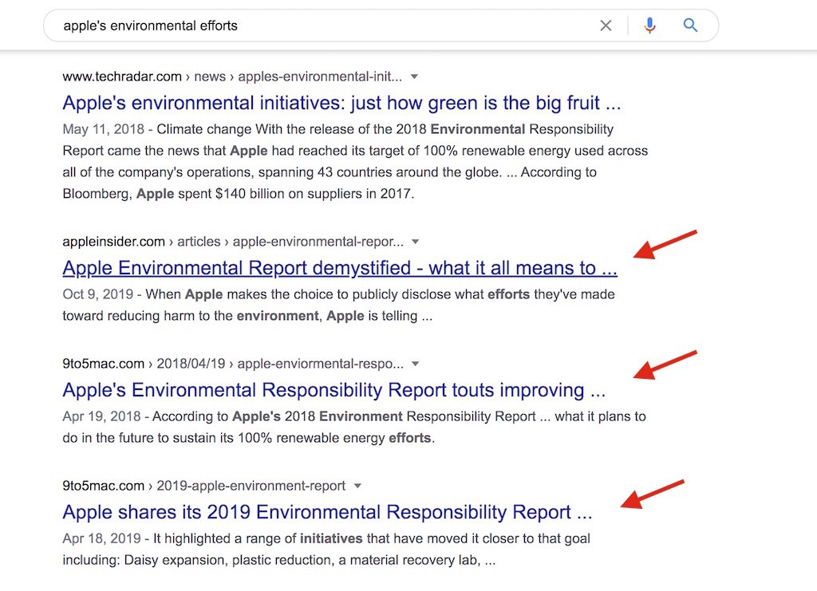This screenshot has height=591, width=817.
Task: Clear the search box with the X icon
Action: (x=606, y=26)
